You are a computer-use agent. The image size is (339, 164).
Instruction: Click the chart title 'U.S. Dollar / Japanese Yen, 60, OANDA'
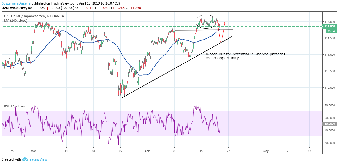pyautogui.click(x=34, y=16)
